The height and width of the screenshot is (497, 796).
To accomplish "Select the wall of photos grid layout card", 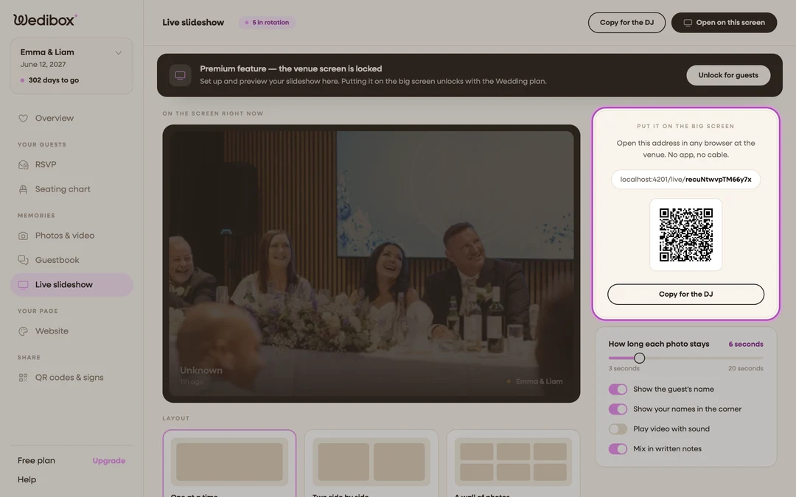I will pos(513,464).
